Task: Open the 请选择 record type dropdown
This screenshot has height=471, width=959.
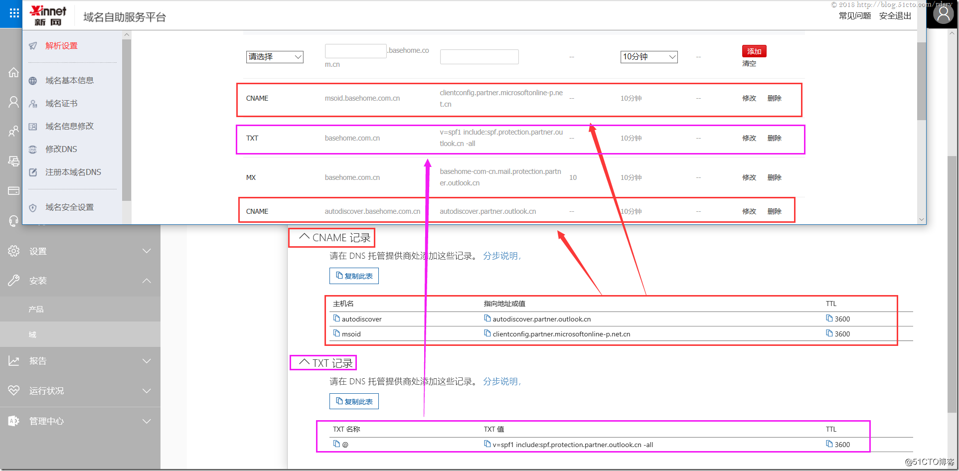Action: (x=275, y=57)
